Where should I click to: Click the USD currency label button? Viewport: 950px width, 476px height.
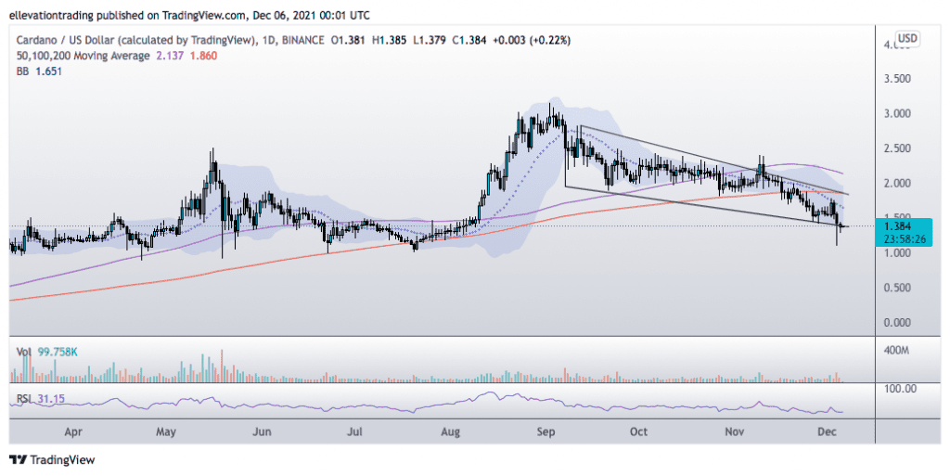pyautogui.click(x=907, y=39)
